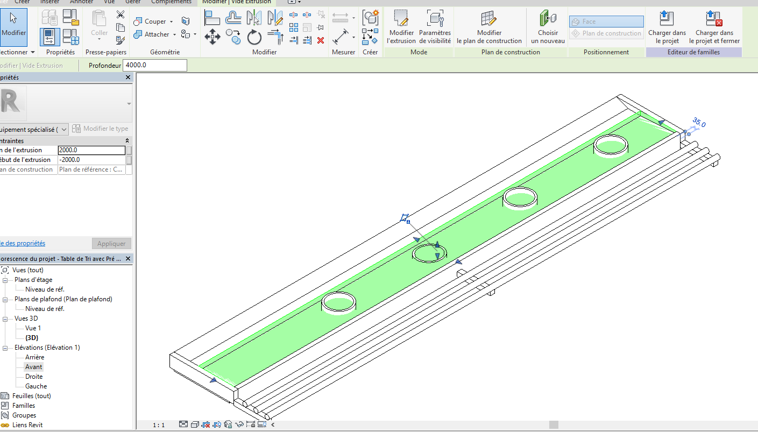
Task: Click Modifier l'extrusion
Action: tap(401, 28)
